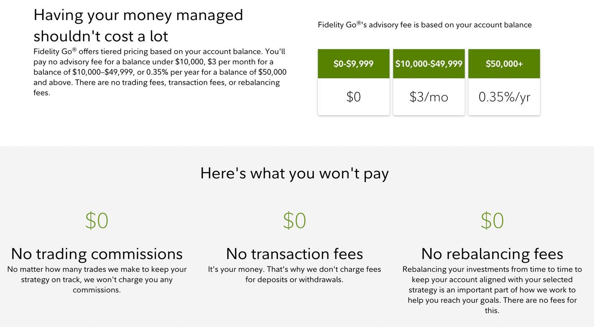Select the 0.35%/yr fee card
The image size is (594, 327).
click(504, 97)
